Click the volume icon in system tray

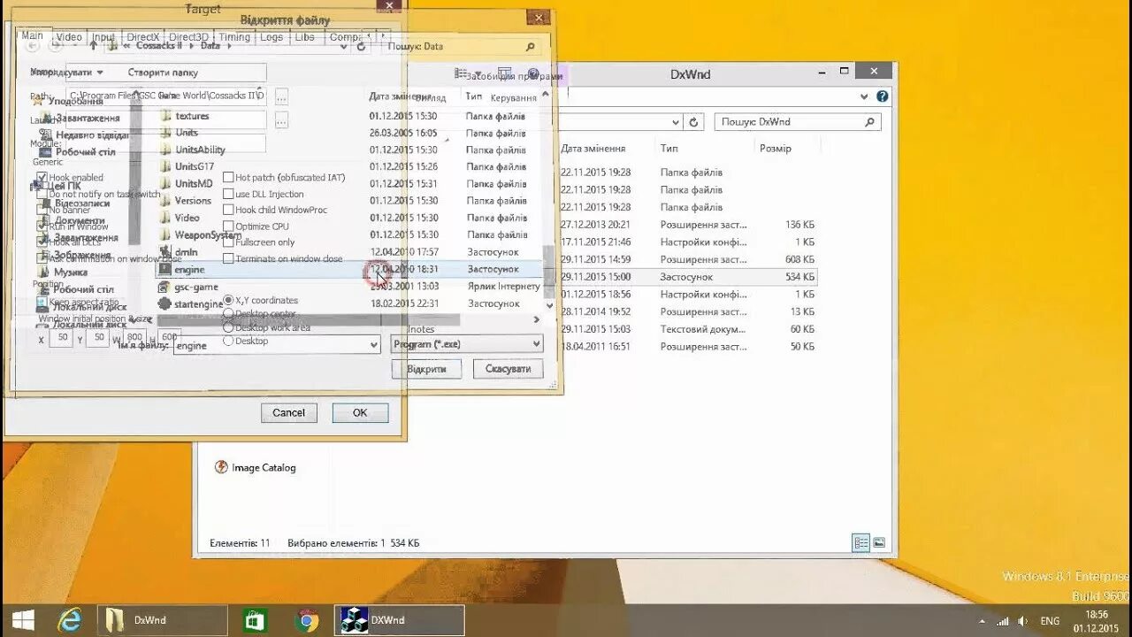(1023, 621)
